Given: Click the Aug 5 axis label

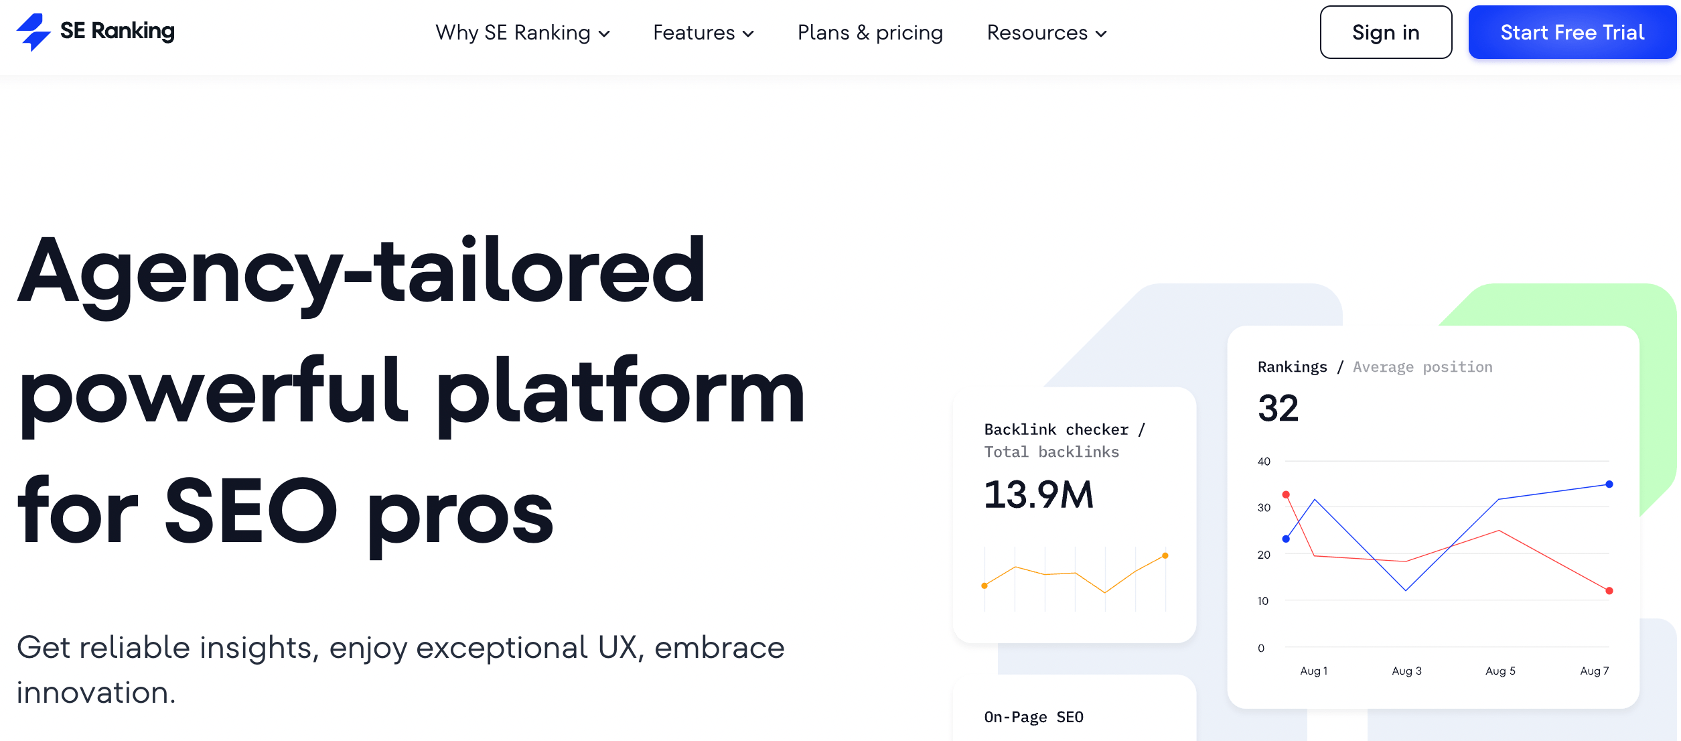Looking at the screenshot, I should 1500,671.
